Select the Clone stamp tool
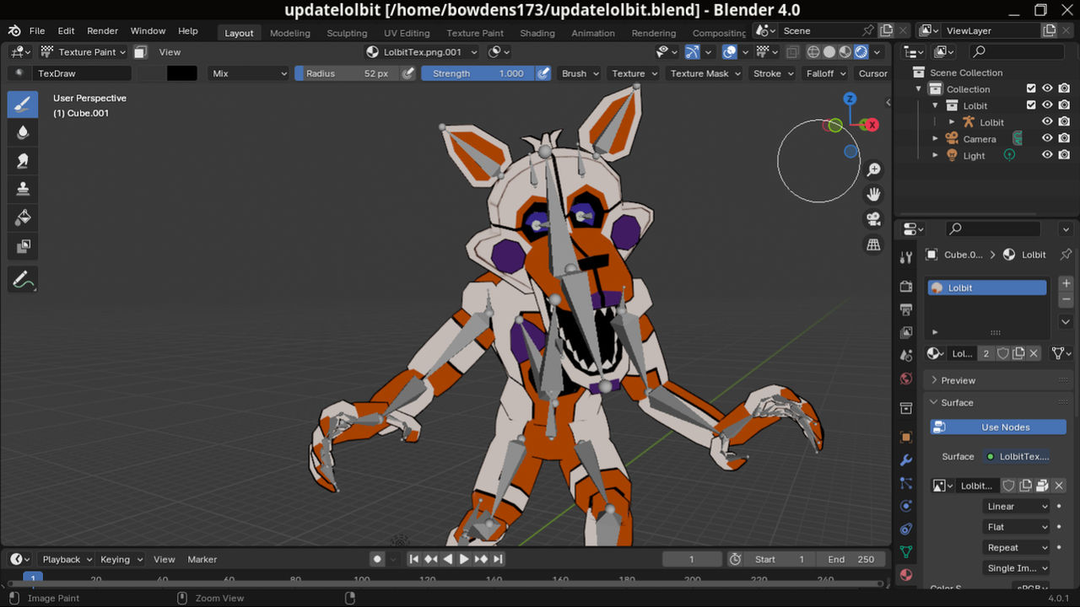 click(23, 190)
